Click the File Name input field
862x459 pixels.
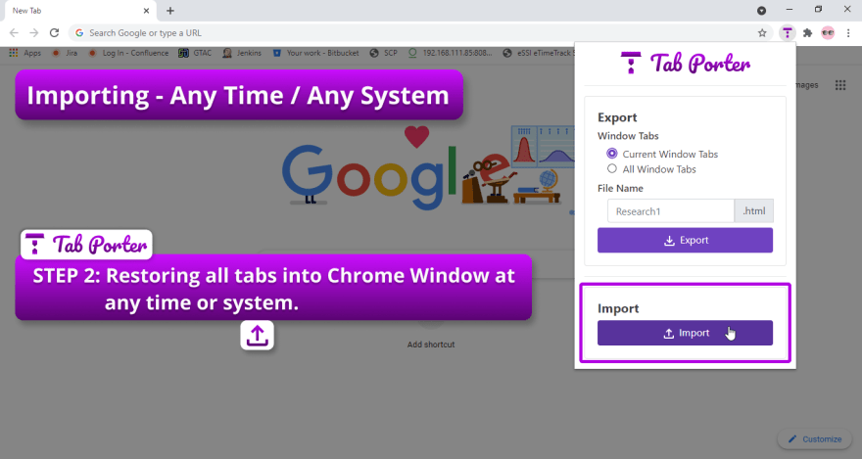coord(671,210)
